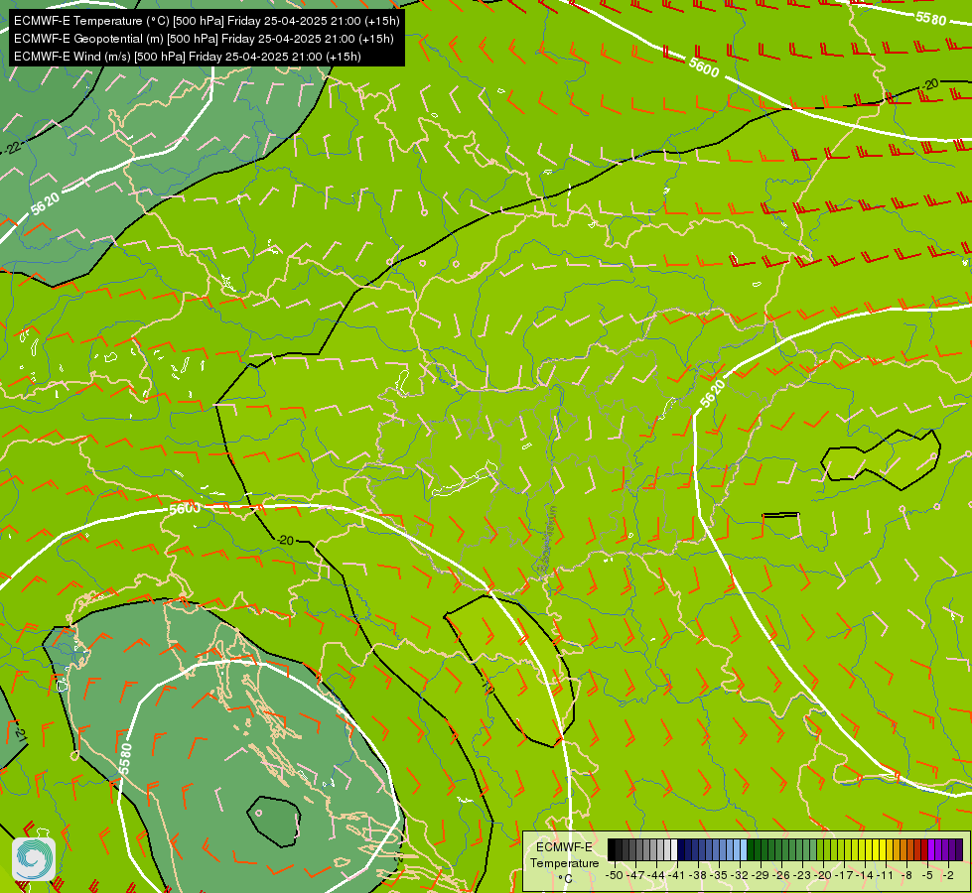Click the ECMWF-E Temperature °C legend label
Viewport: 972px width, 893px height.
coord(564,862)
